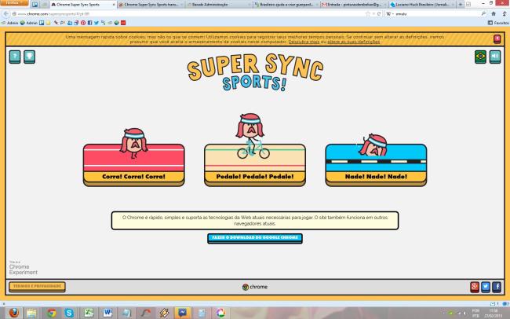
Task: Open the help question mark button
Action: (x=15, y=57)
